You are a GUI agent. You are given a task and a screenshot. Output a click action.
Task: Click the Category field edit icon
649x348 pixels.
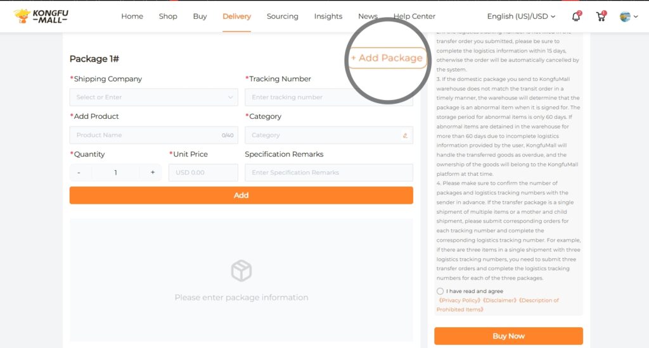pyautogui.click(x=405, y=135)
